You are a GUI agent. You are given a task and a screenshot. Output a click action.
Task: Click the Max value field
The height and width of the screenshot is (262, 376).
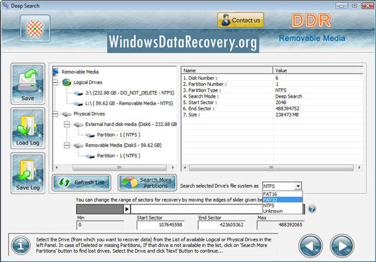(x=281, y=225)
